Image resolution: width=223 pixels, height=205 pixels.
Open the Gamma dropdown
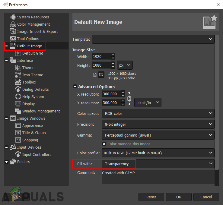point(158,135)
